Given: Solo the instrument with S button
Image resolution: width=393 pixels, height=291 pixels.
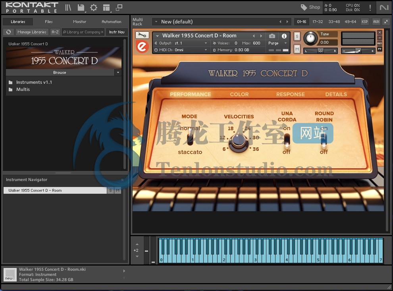Looking at the screenshot, I should pyautogui.click(x=297, y=36).
